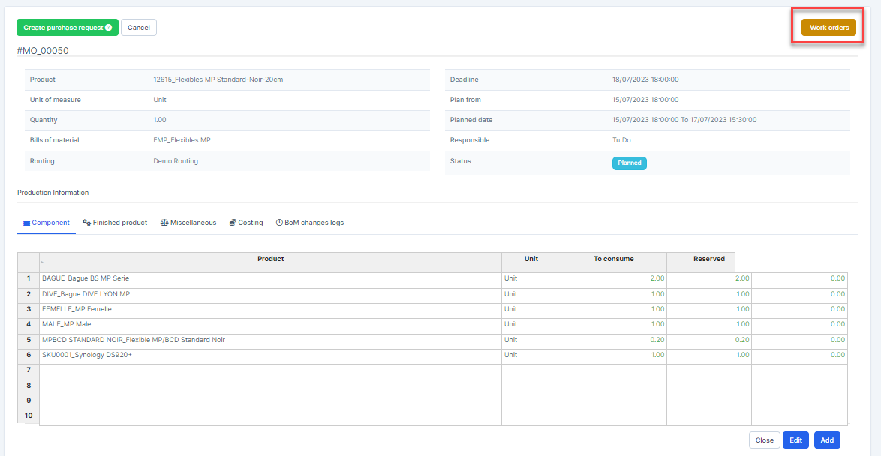This screenshot has width=881, height=456.
Task: Click the clock icon beside BoM changes logs
Action: [x=279, y=223]
